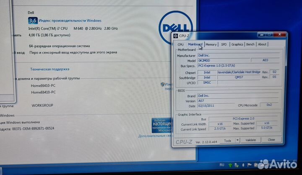Click the CPU Microcode 0x2 value

[x=269, y=105]
